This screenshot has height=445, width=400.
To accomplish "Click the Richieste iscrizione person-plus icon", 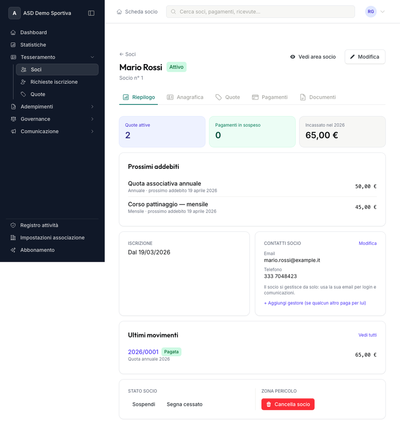I will [24, 82].
